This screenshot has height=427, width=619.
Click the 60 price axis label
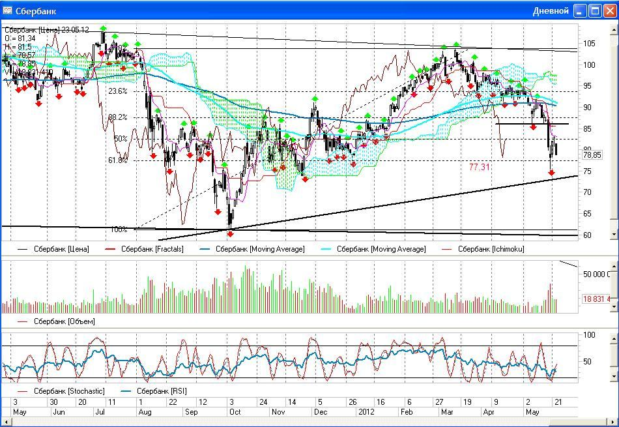point(588,235)
